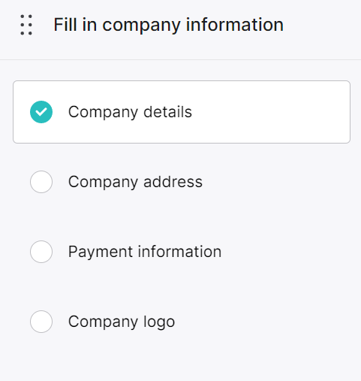Screen dimensions: 361x381
Task: Click the empty status circle beside Payment information
Action: (41, 252)
